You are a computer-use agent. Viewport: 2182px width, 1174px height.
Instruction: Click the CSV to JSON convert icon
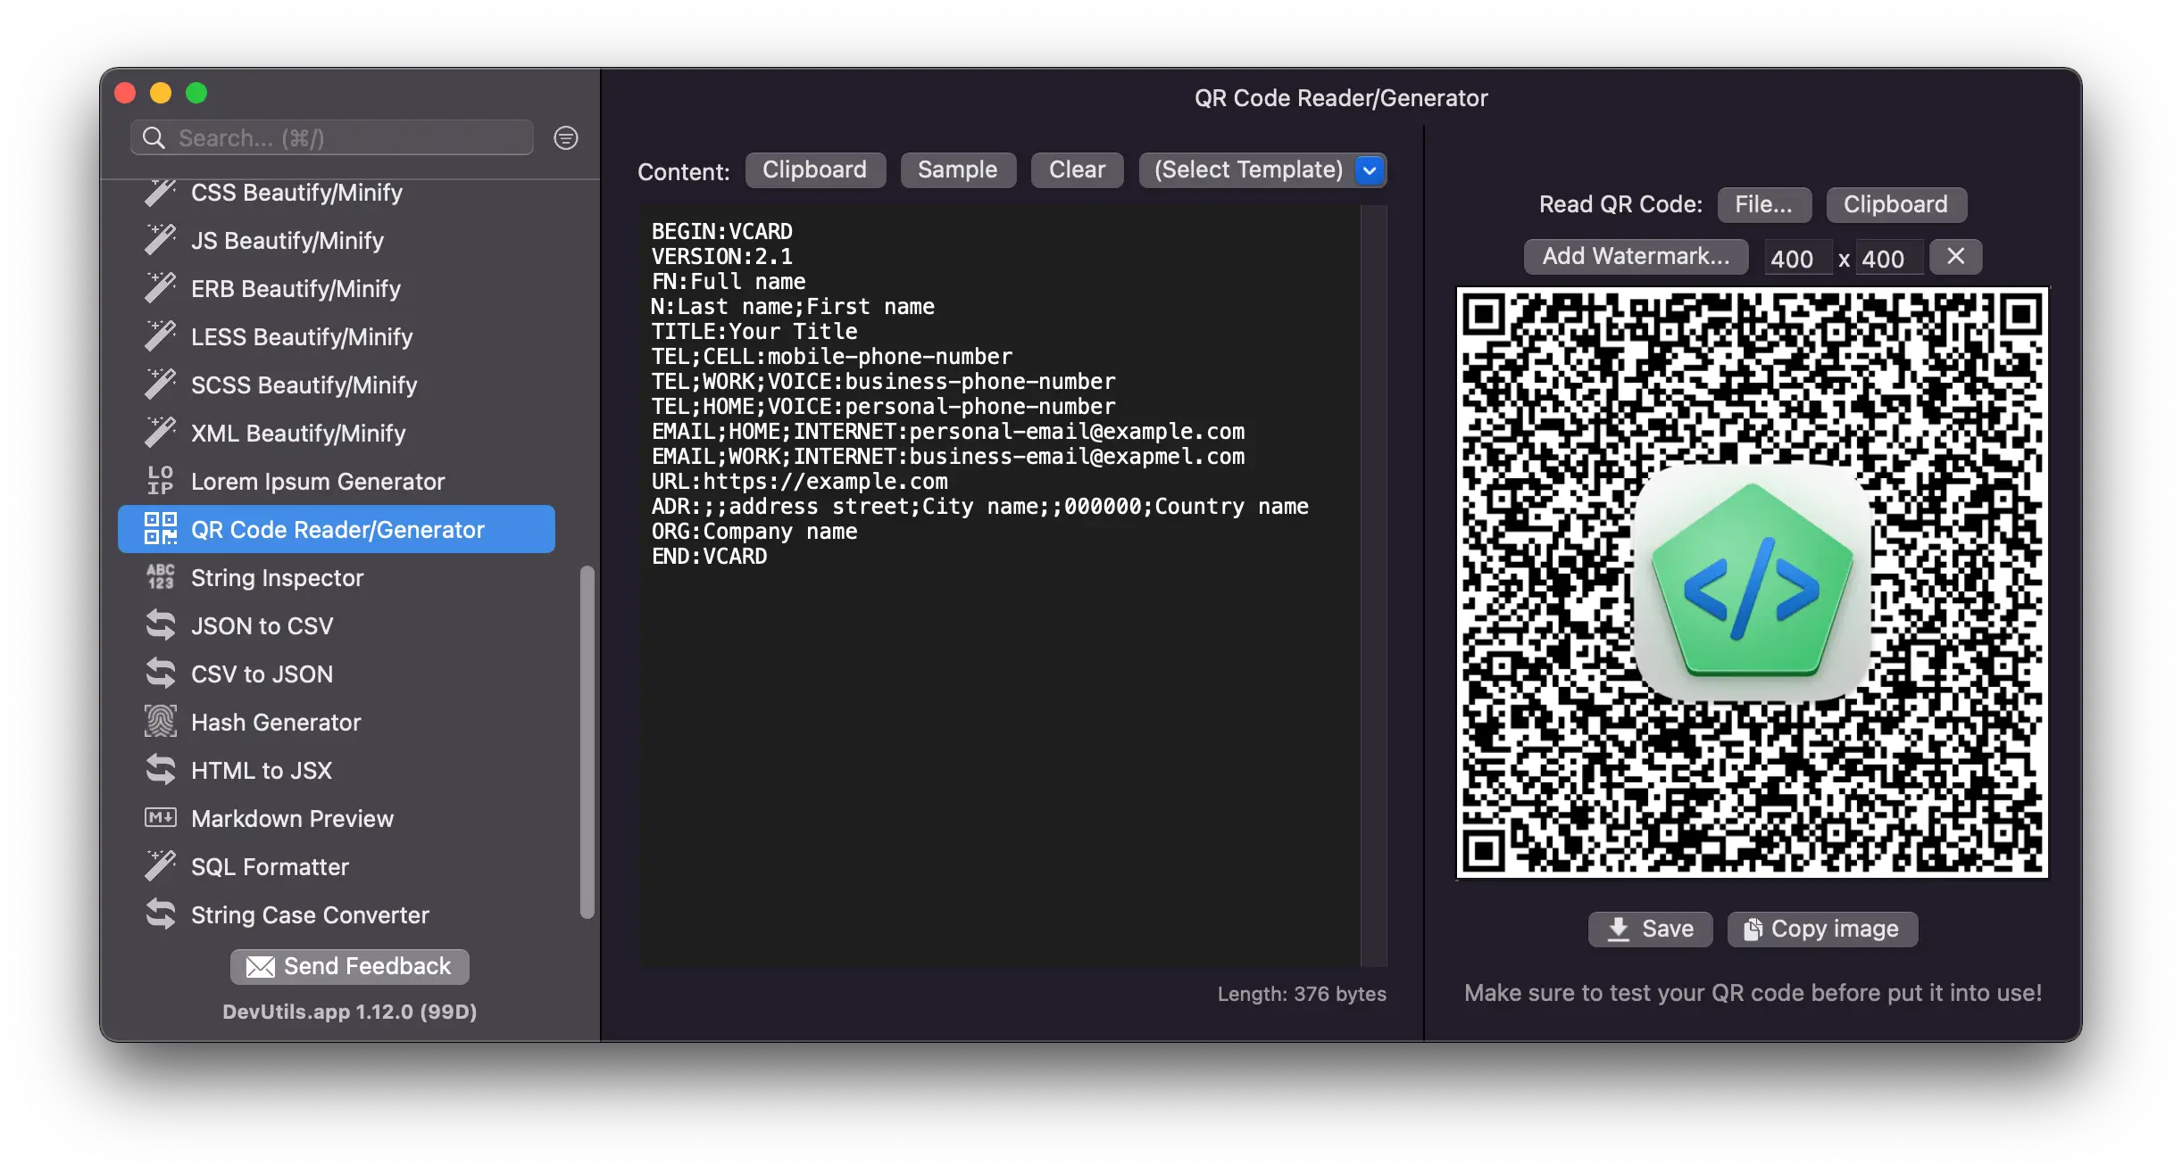coord(161,674)
